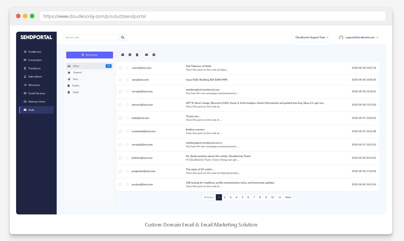This screenshot has width=404, height=241.
Task: Star the unstacked@test.com email
Action: tap(127, 131)
